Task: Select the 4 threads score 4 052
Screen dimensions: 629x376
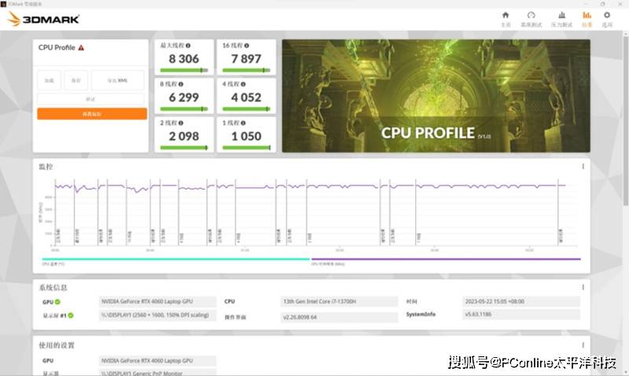Action: (x=246, y=98)
